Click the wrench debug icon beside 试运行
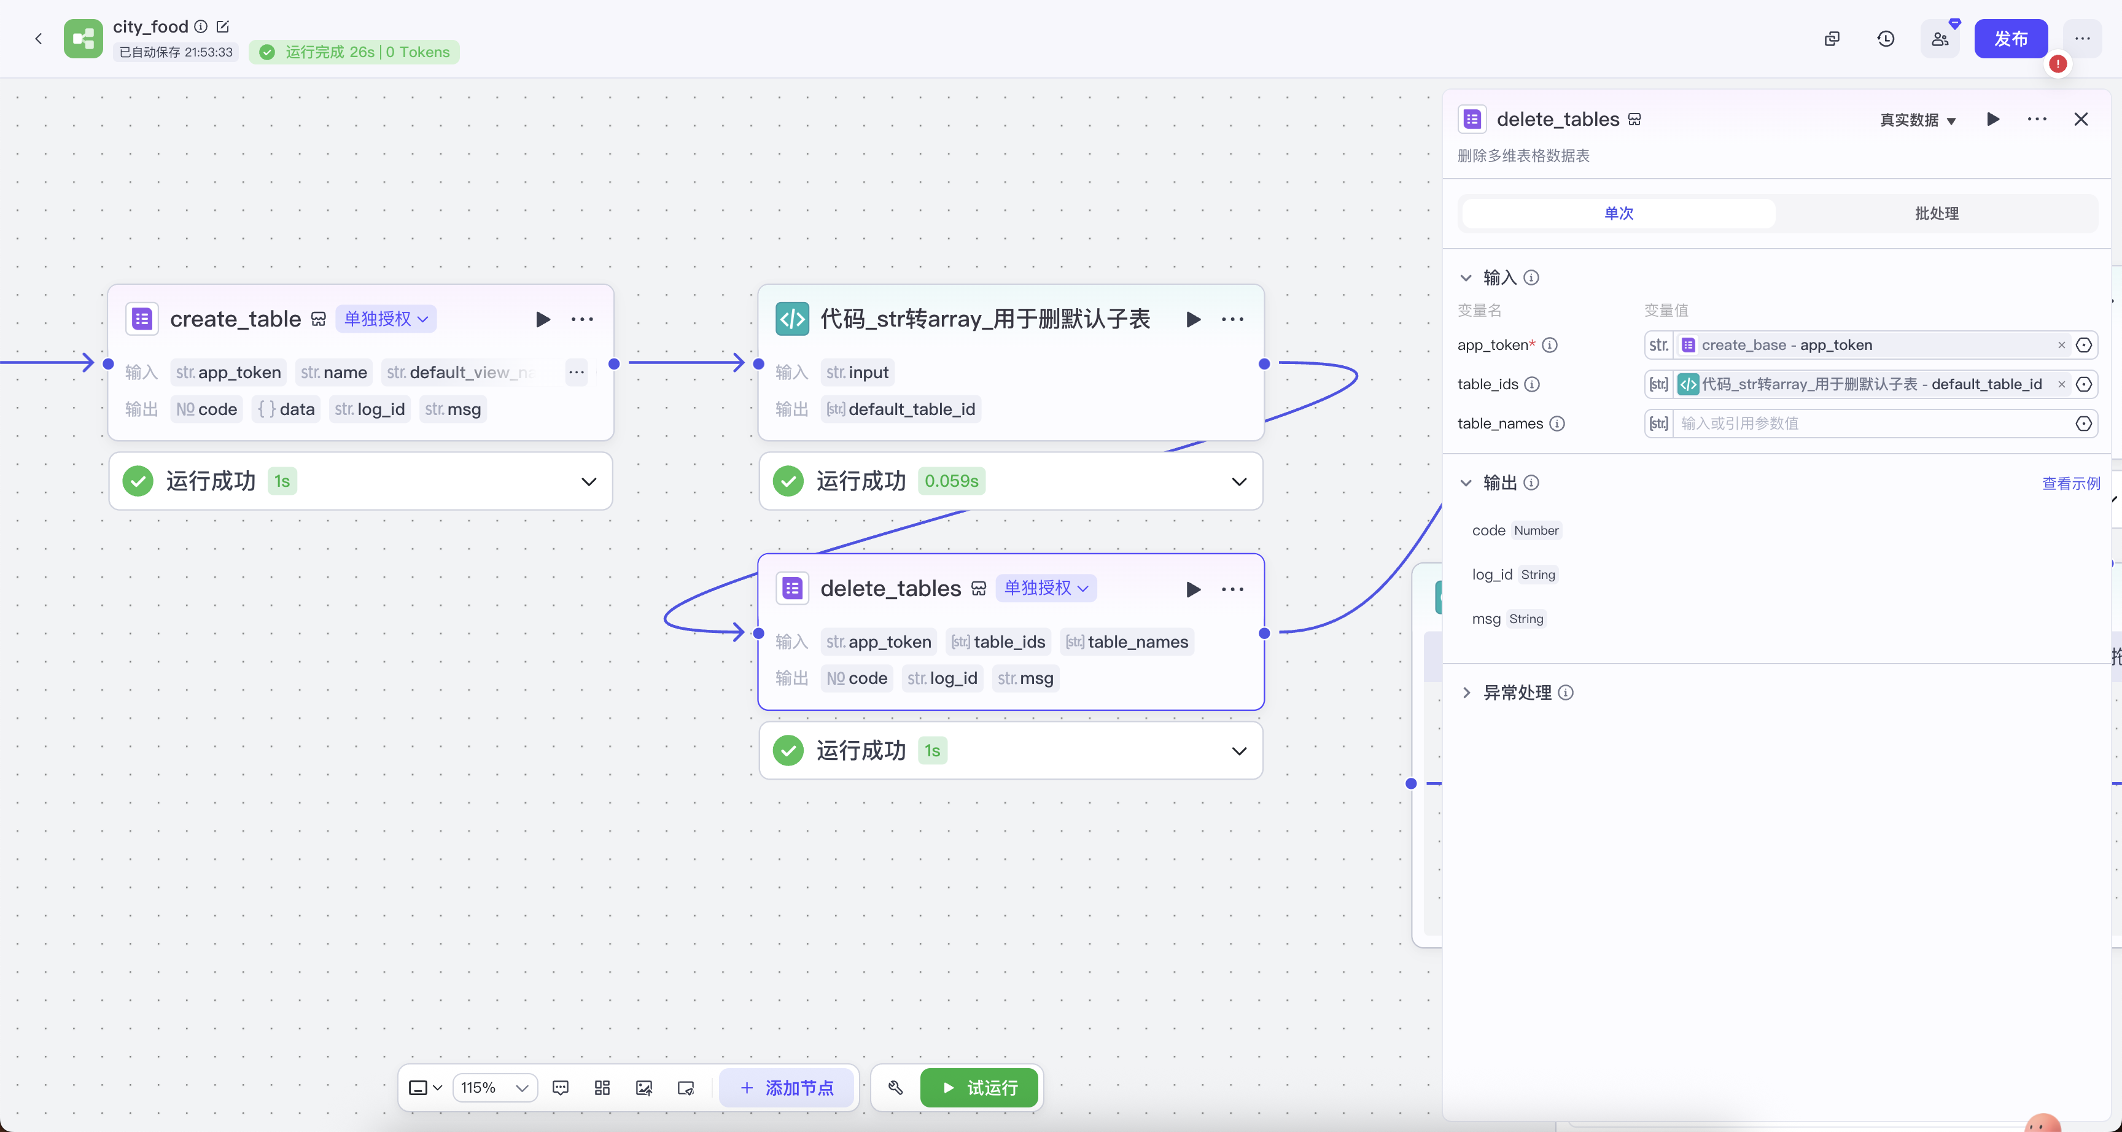The height and width of the screenshot is (1132, 2122). pyautogui.click(x=895, y=1088)
